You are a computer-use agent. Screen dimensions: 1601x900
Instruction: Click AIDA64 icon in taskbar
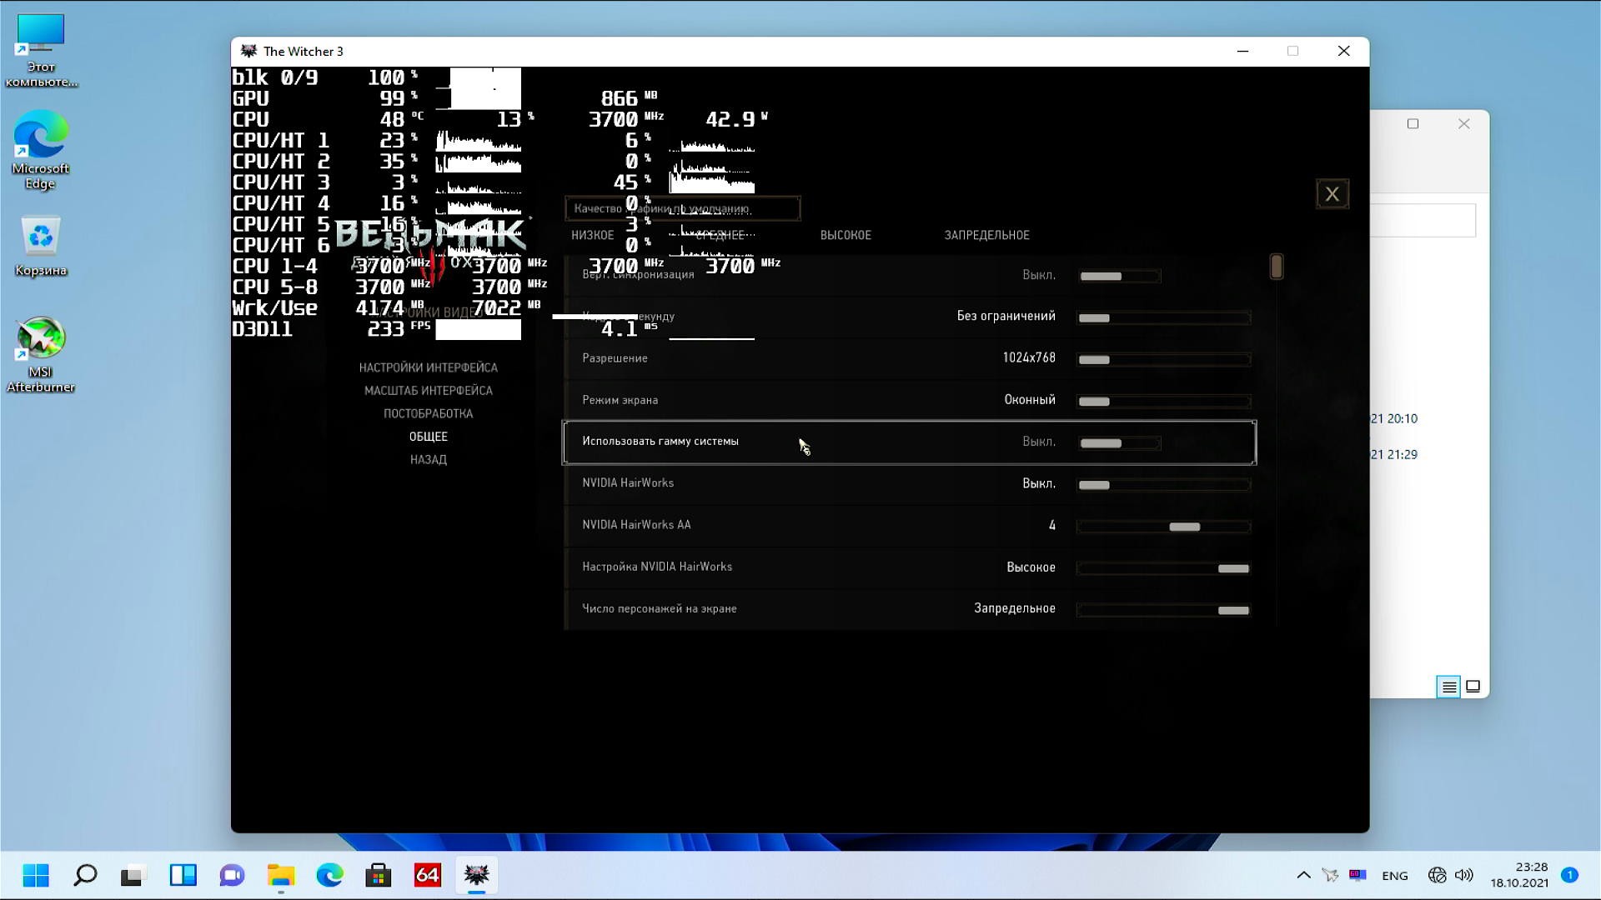click(x=427, y=875)
